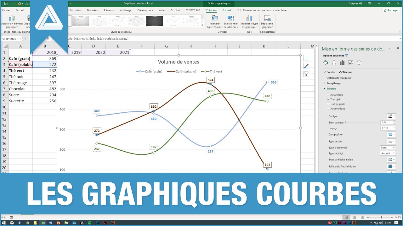
Task: Open the Chart Styles paintbrush button
Action: (306, 66)
